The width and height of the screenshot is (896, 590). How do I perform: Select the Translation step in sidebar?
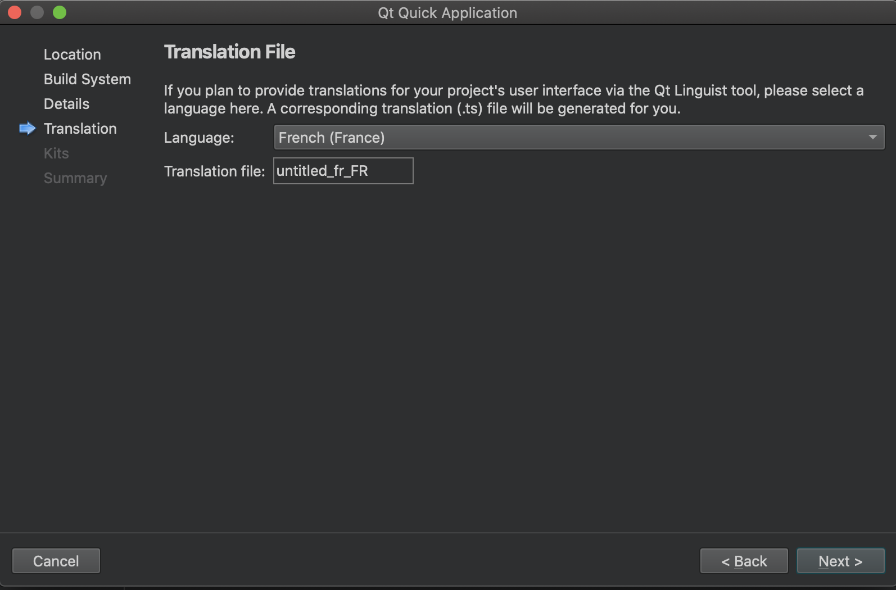[x=80, y=129]
